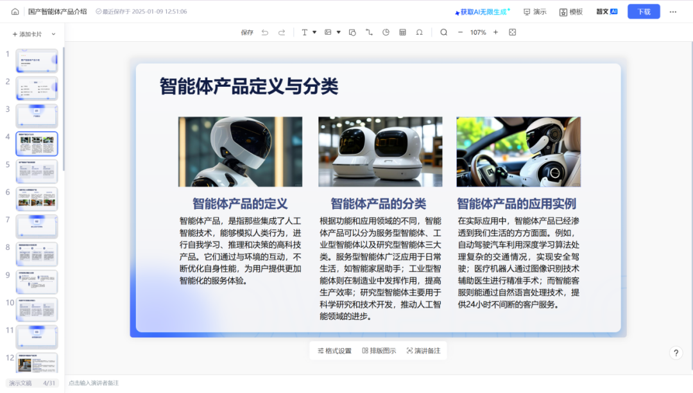Redo the last action
This screenshot has height=393, width=693.
pyautogui.click(x=282, y=32)
